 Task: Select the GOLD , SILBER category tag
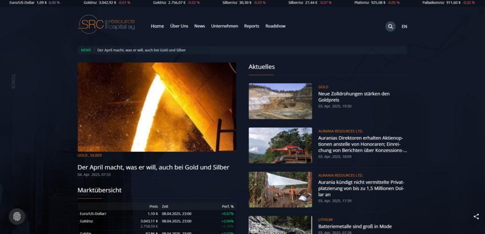point(89,155)
